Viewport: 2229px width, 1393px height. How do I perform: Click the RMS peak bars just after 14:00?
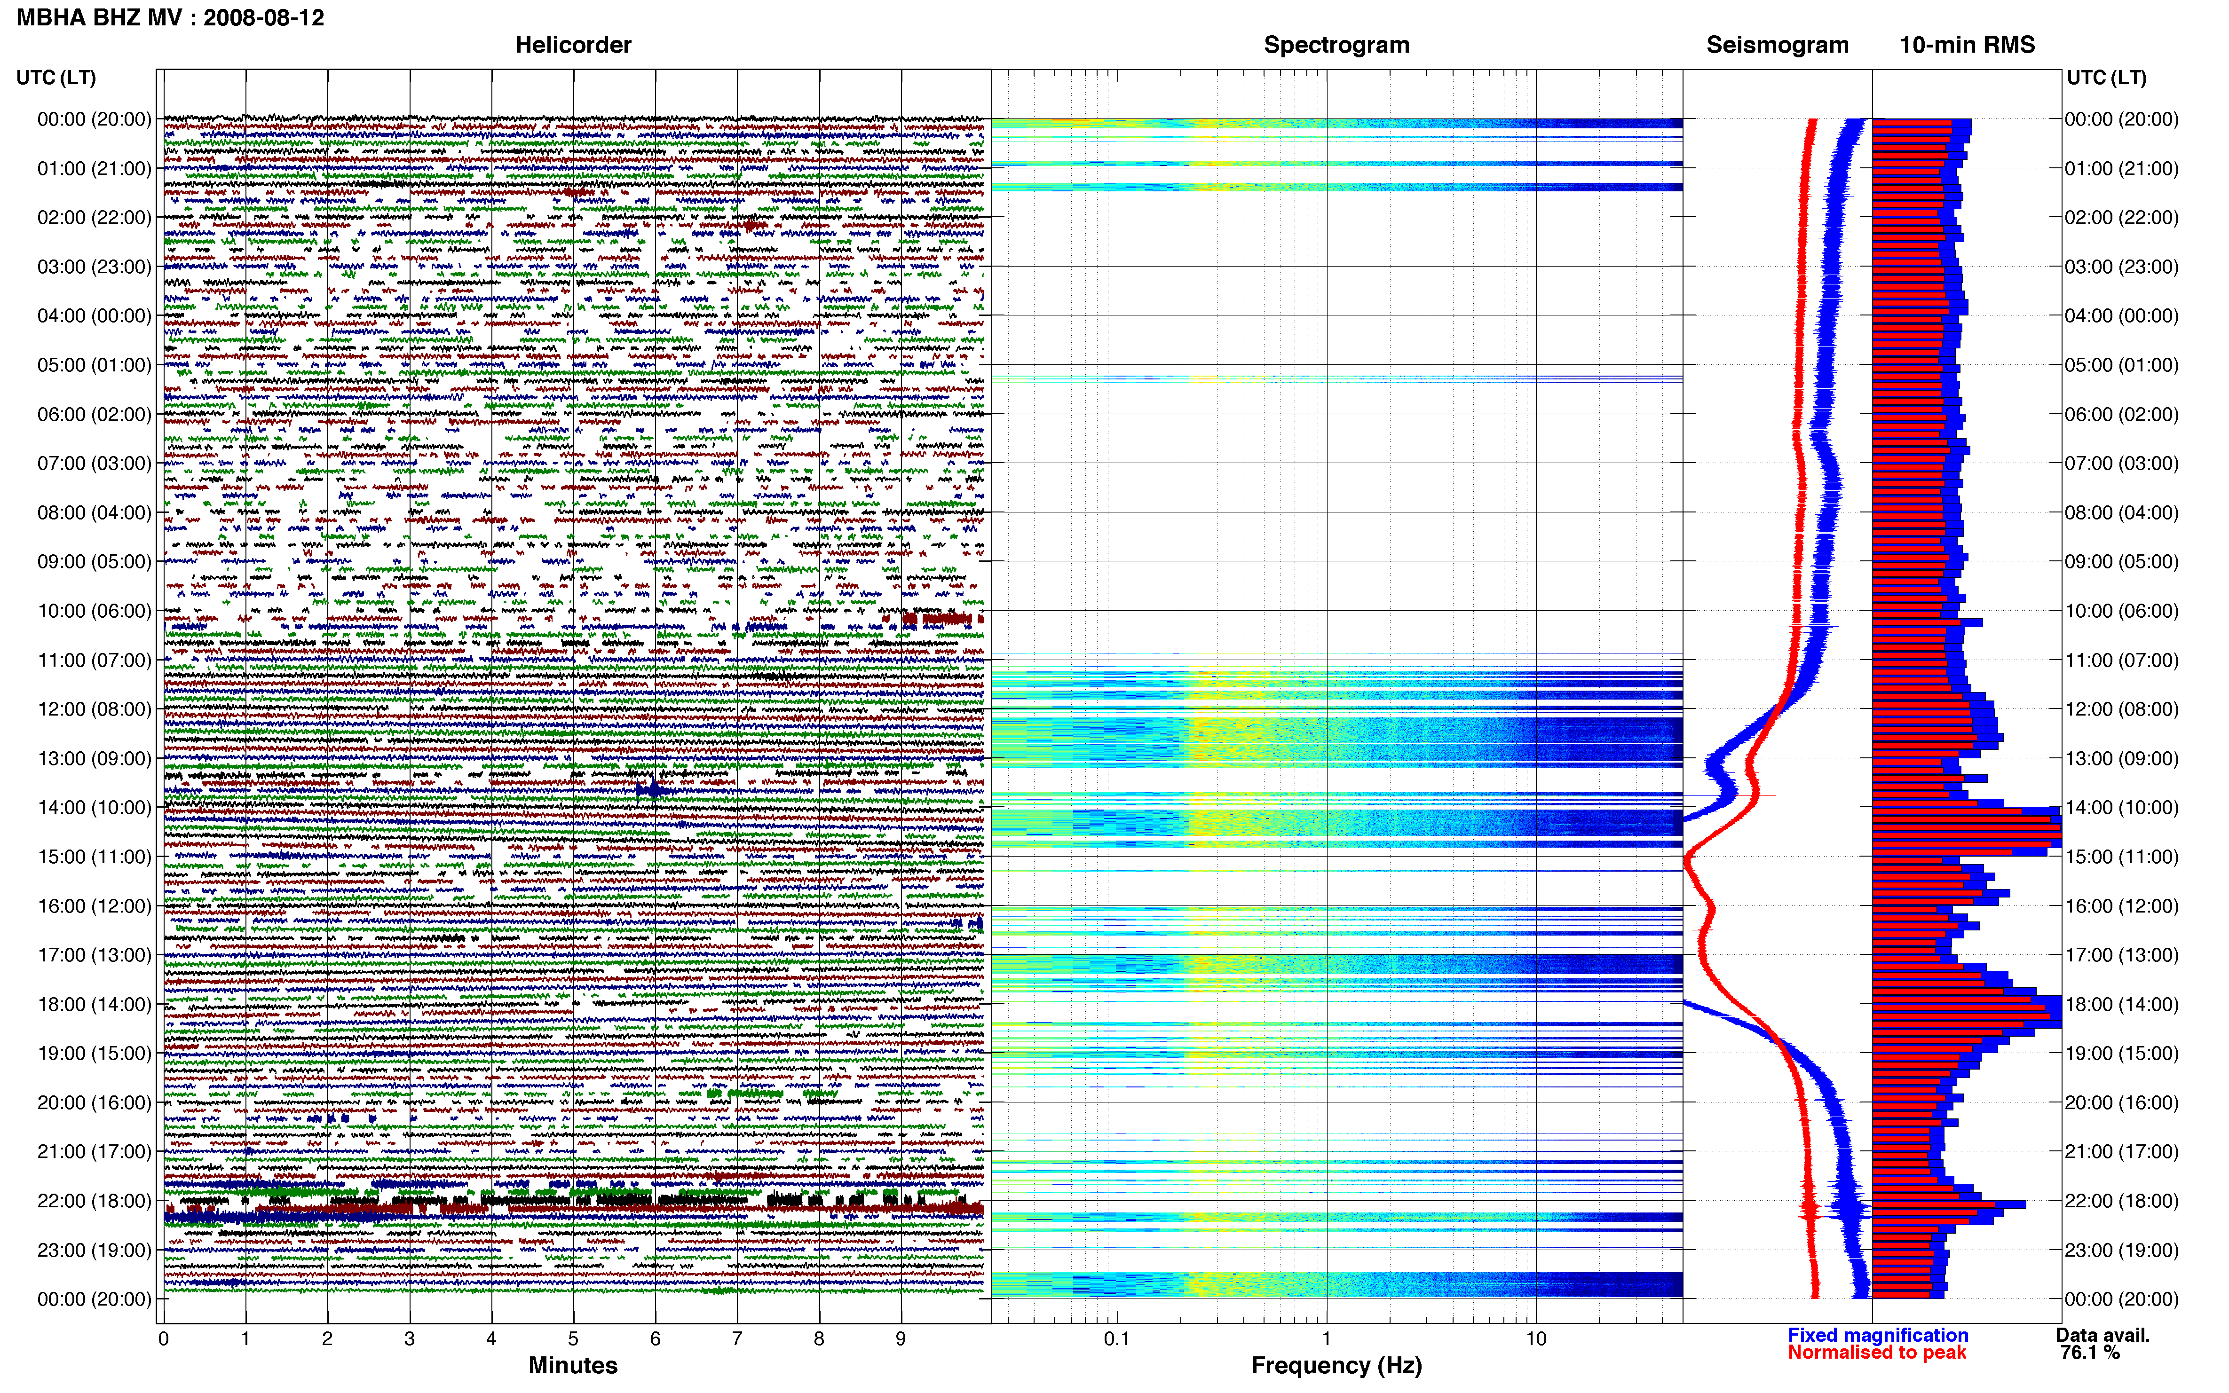pyautogui.click(x=1968, y=831)
